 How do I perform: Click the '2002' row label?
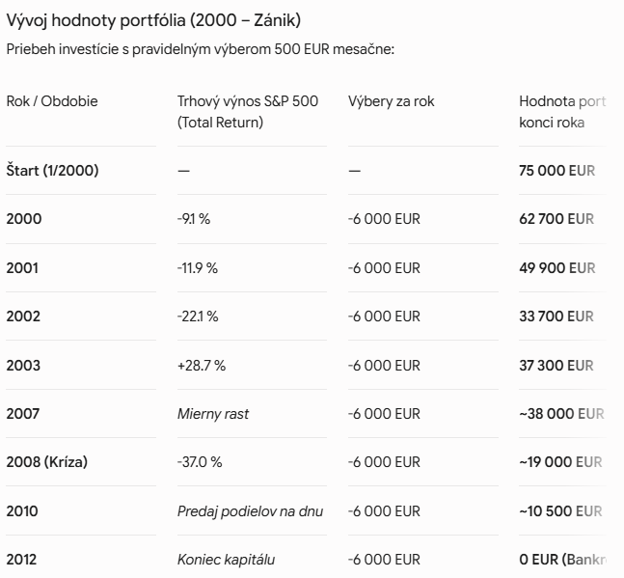23,317
